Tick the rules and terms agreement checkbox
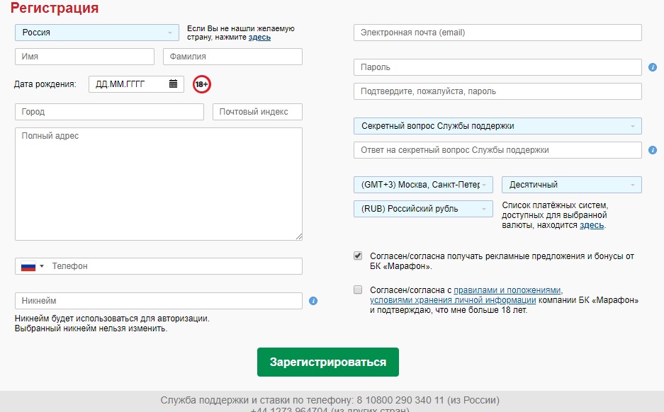 click(x=358, y=290)
